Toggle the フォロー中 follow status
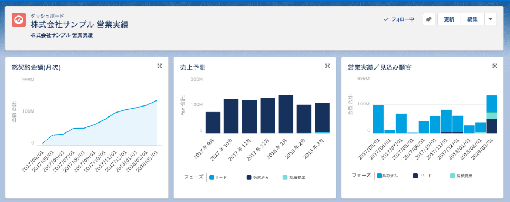Screen dimensions: 510x202 (x=399, y=19)
